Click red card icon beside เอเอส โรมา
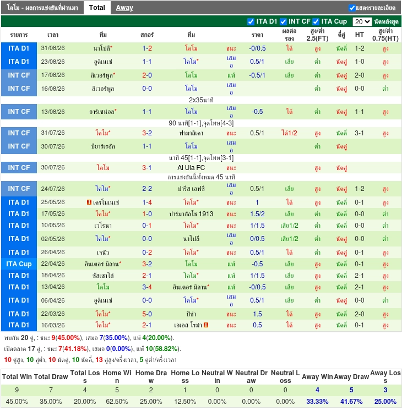 206,325
